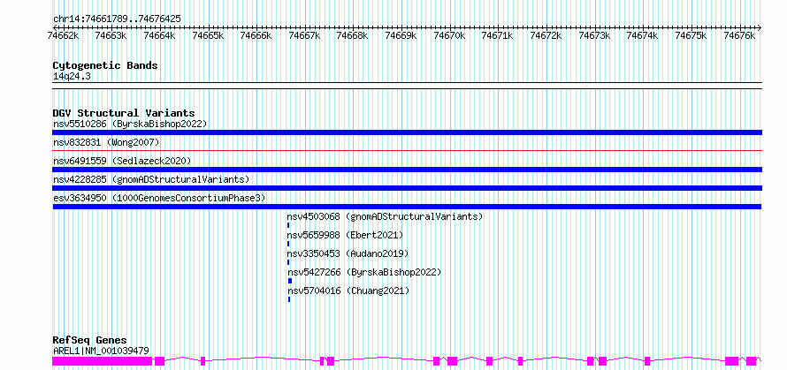The image size is (787, 370).
Task: Click the blue bar under nsv4228285
Action: click(x=407, y=188)
